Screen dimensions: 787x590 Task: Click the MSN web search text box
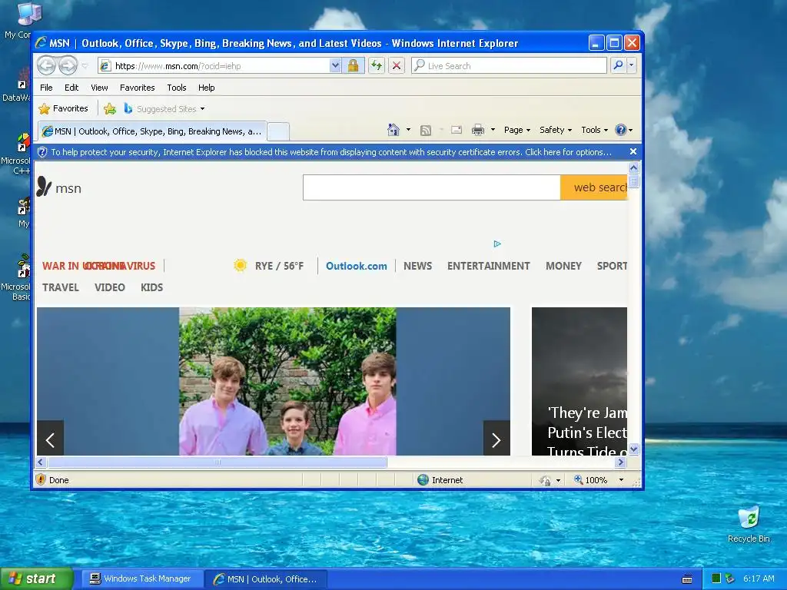pyautogui.click(x=432, y=187)
